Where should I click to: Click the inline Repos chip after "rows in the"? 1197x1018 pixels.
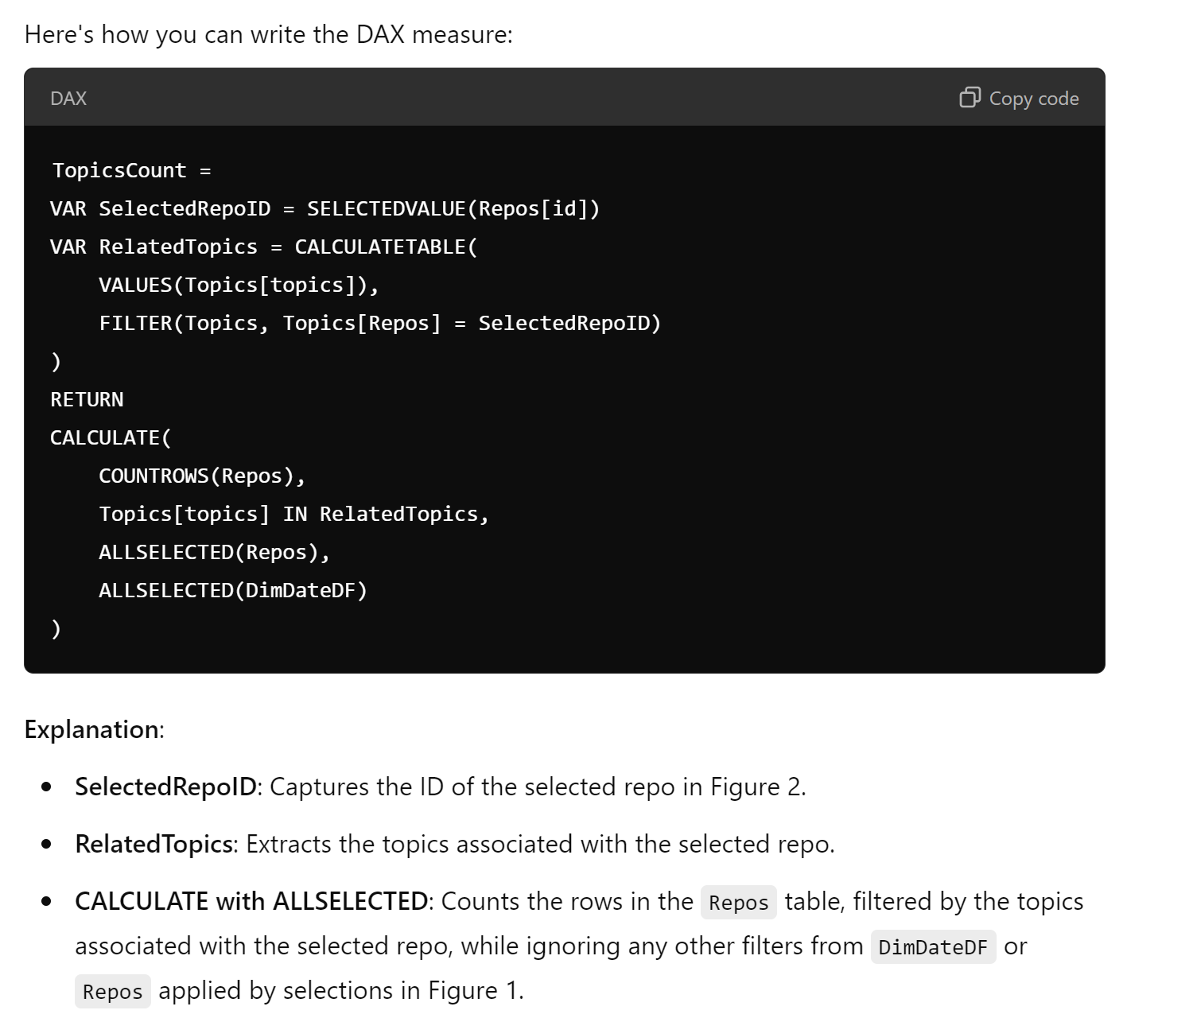(738, 903)
